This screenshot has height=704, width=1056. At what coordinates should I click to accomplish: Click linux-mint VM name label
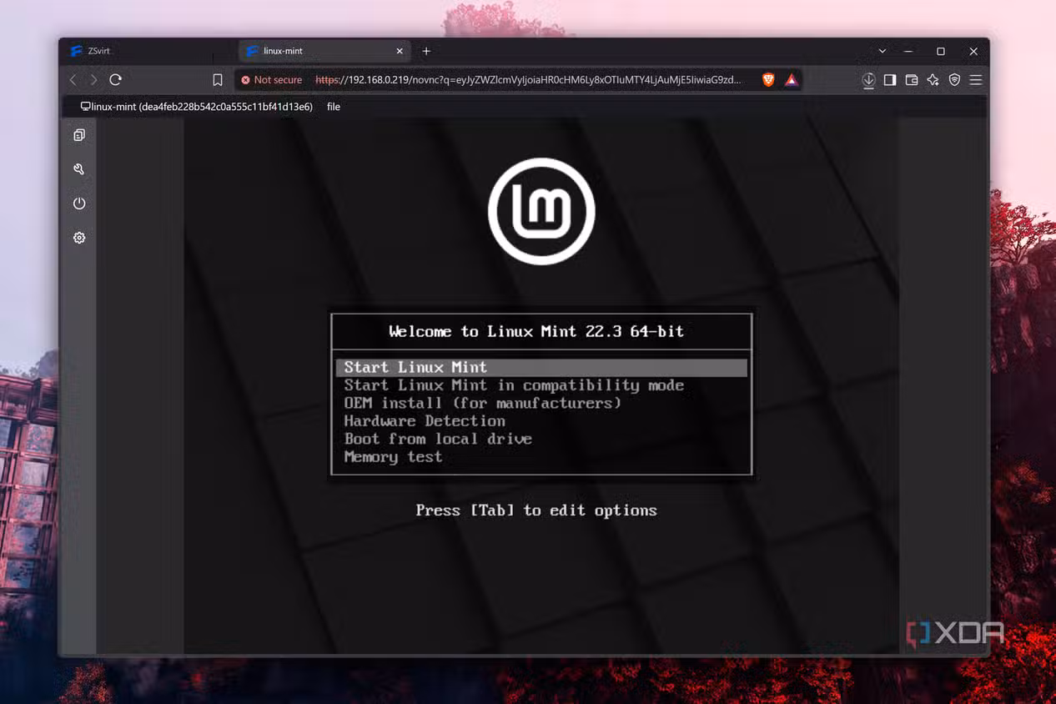203,107
